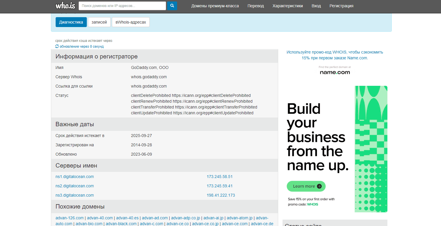Screen dimensions: 441x226
Task: Switch to the вWhois-адресах tab
Action: [x=130, y=22]
